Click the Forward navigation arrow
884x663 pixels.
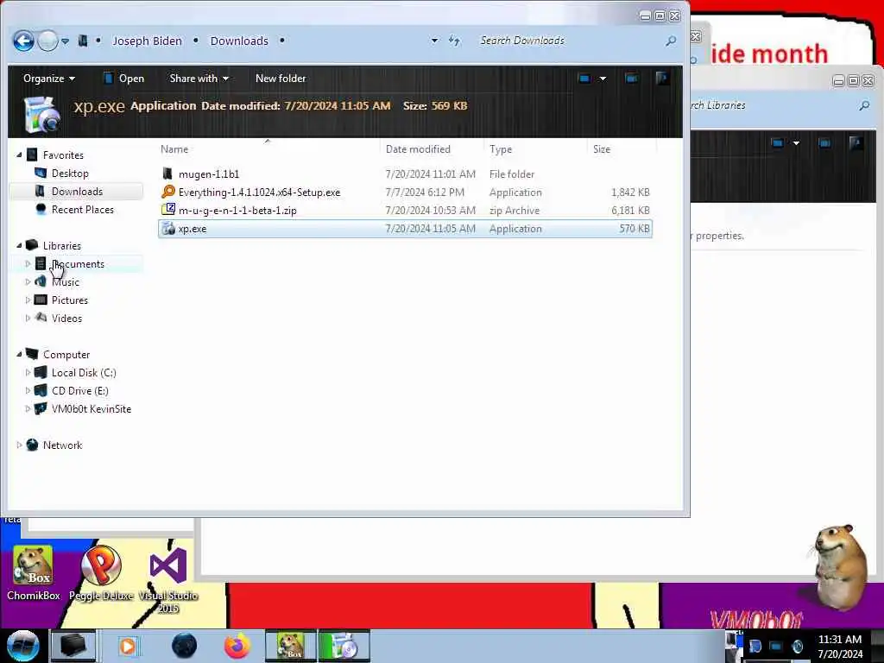coord(48,41)
